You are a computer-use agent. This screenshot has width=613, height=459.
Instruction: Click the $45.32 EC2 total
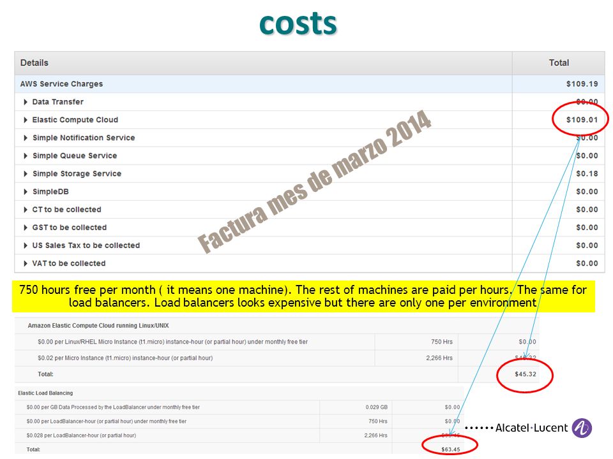(526, 374)
